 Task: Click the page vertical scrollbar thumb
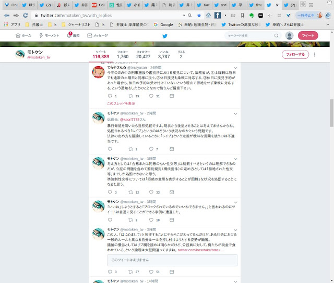(x=332, y=113)
